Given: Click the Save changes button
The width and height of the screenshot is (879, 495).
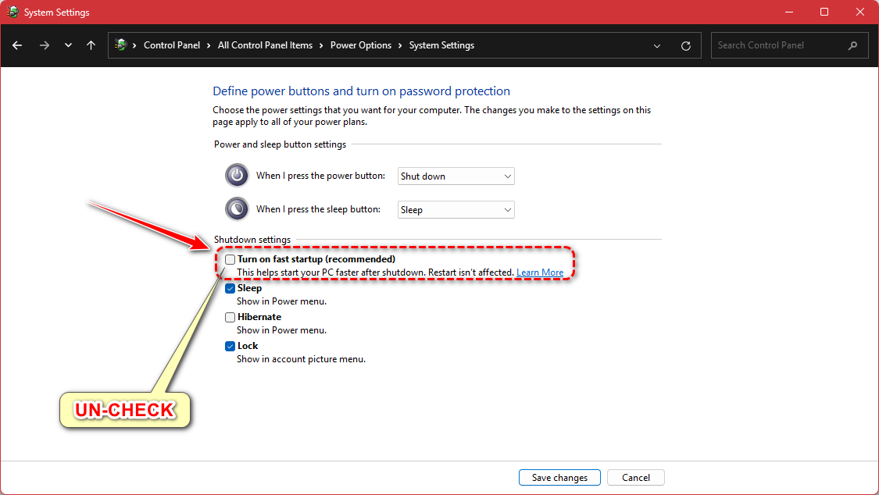Looking at the screenshot, I should [x=559, y=478].
